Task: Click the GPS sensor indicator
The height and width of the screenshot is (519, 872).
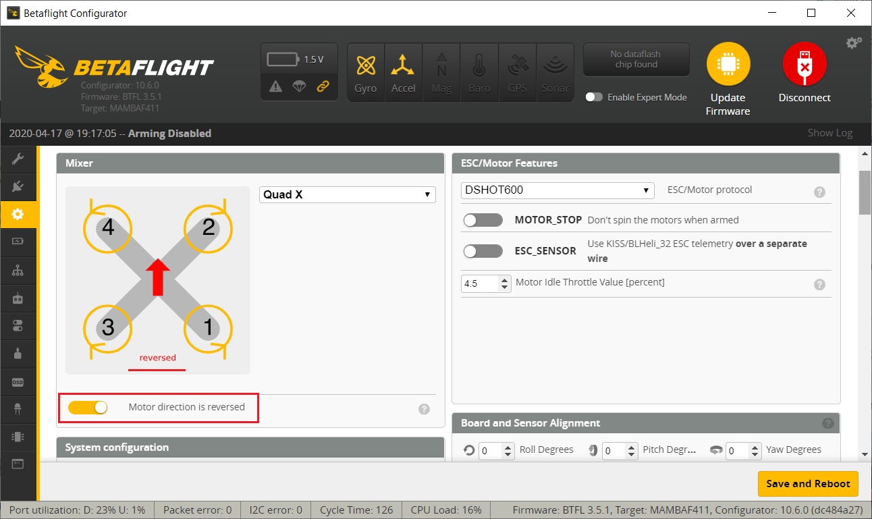Action: (517, 72)
